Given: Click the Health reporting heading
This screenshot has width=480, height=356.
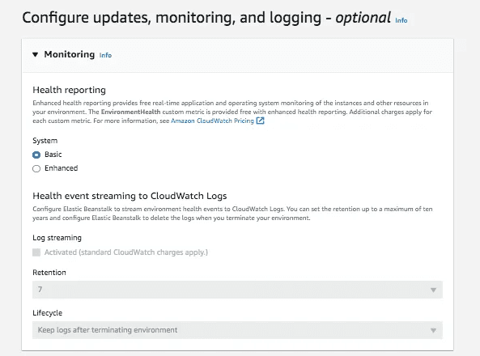Looking at the screenshot, I should pos(69,90).
